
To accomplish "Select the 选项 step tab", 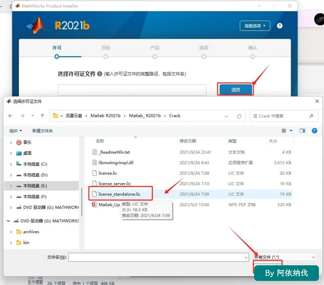I will (x=204, y=48).
